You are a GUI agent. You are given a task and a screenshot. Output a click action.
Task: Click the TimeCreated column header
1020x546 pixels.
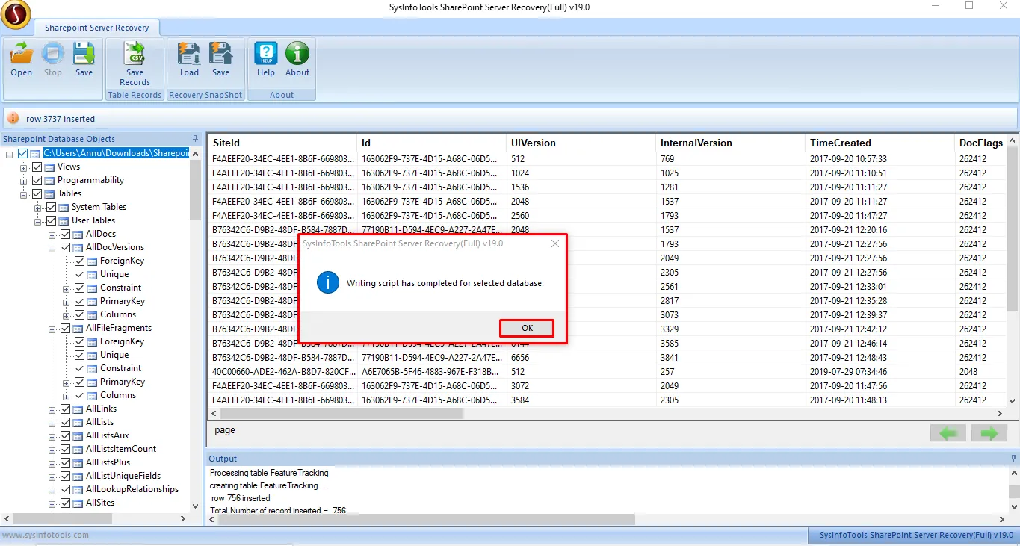click(841, 143)
